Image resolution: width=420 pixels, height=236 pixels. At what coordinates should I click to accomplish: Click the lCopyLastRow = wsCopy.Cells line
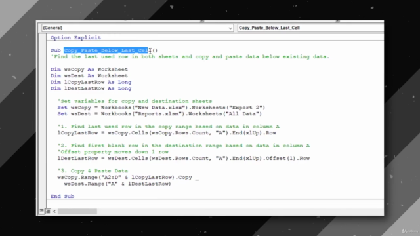[x=167, y=133]
